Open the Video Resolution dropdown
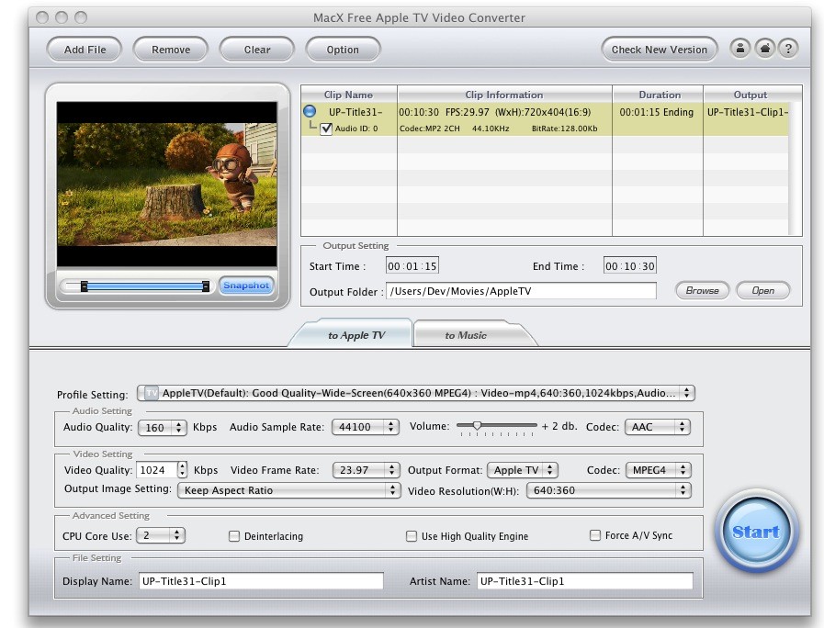Image resolution: width=824 pixels, height=628 pixels. click(608, 490)
